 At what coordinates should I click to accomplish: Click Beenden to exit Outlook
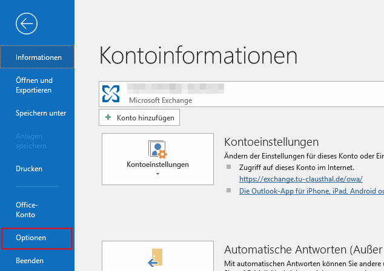[30, 261]
